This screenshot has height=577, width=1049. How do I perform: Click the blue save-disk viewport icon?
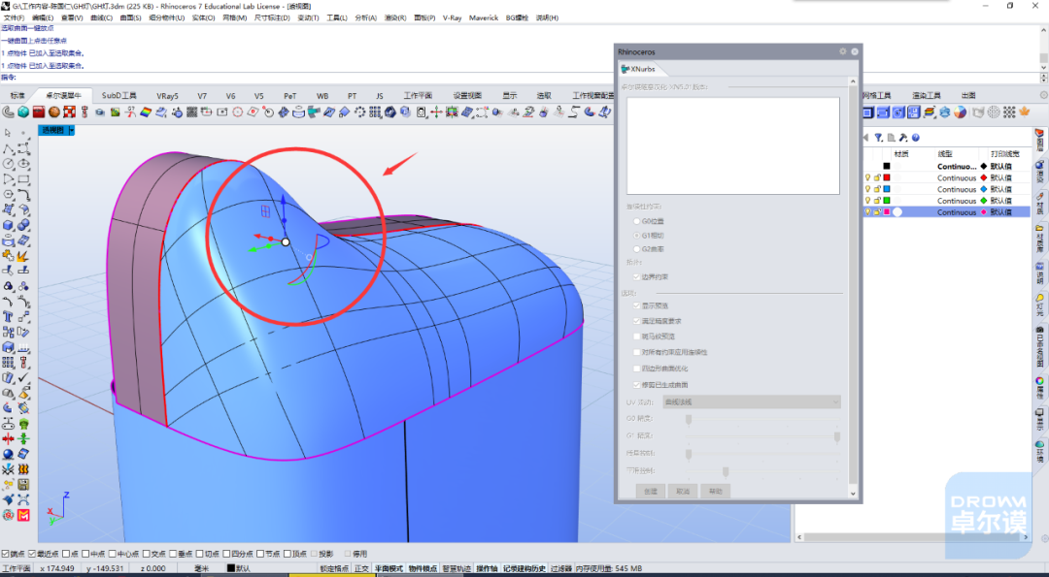point(914,112)
